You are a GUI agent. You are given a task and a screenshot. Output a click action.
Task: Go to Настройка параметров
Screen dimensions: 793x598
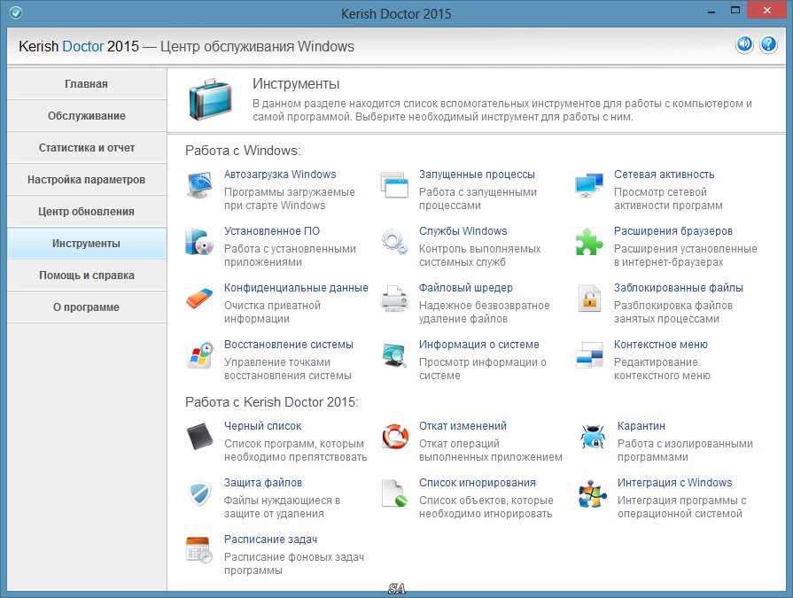(x=87, y=180)
